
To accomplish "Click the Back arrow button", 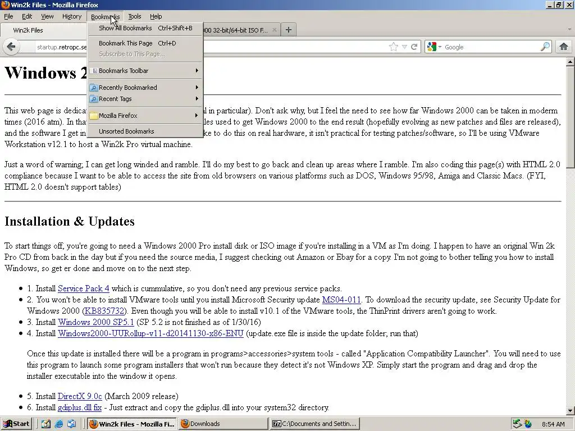I will coord(11,47).
